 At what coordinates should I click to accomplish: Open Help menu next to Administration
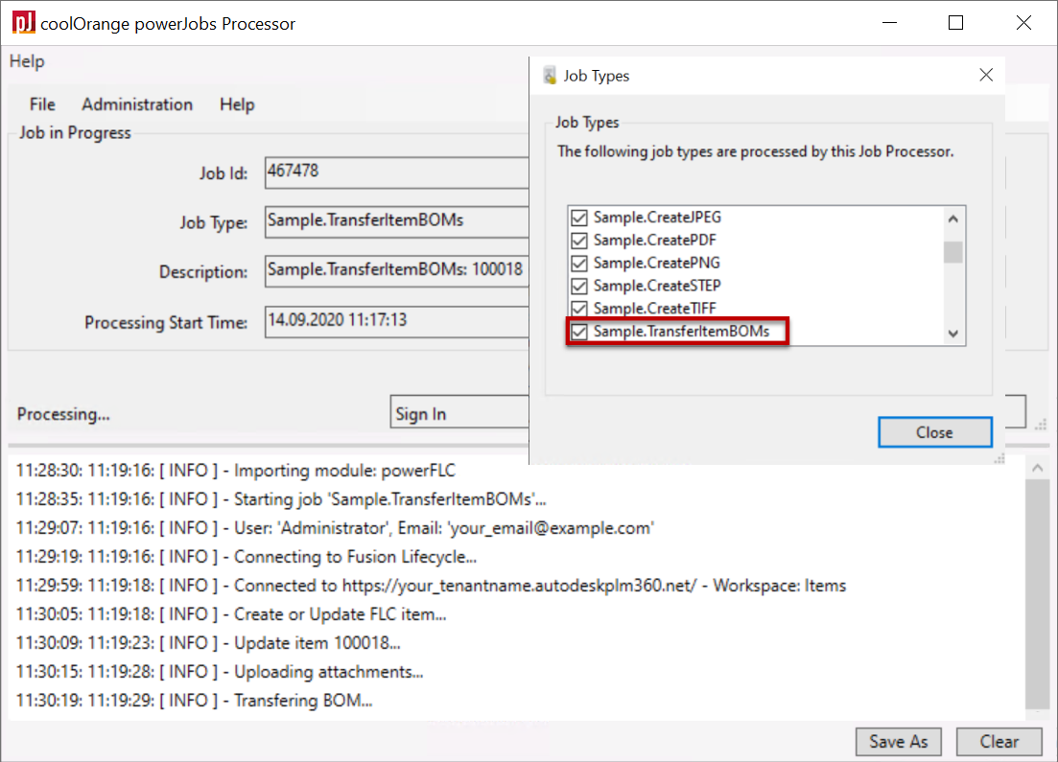pos(237,104)
